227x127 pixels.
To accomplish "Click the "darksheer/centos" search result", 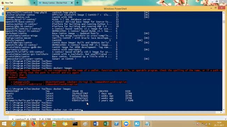I will (x=16, y=33).
